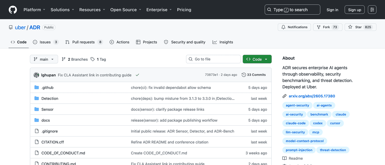This screenshot has height=165, width=385.
Task: Click the .github folder icon
Action: pos(37,87)
